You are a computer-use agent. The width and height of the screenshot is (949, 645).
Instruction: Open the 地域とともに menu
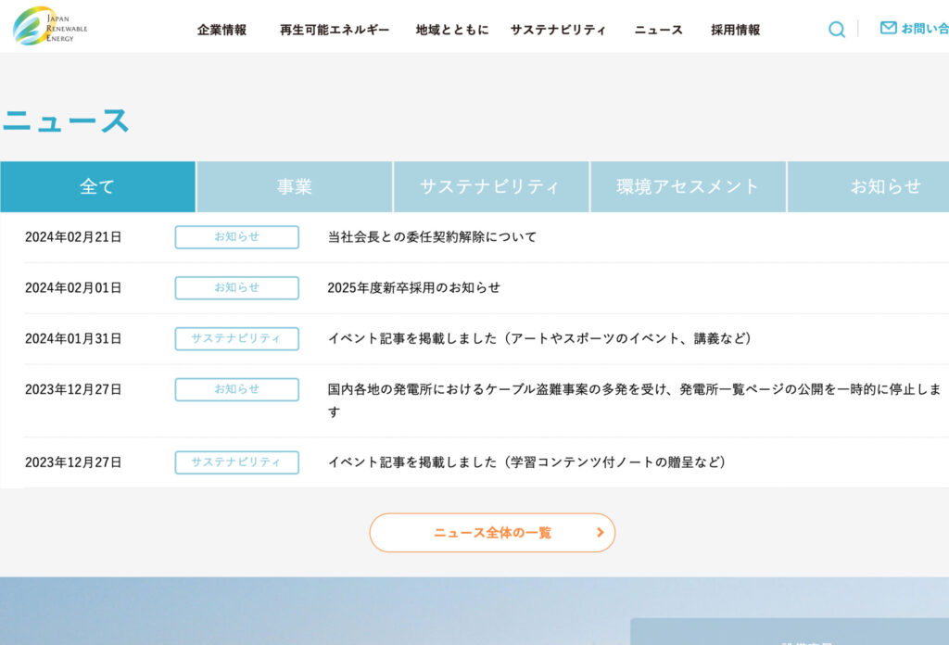(451, 29)
